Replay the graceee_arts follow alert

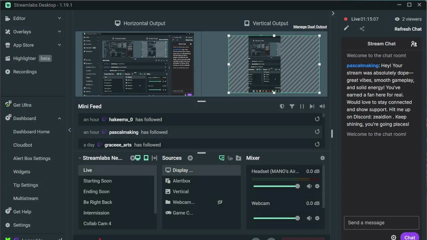317,144
